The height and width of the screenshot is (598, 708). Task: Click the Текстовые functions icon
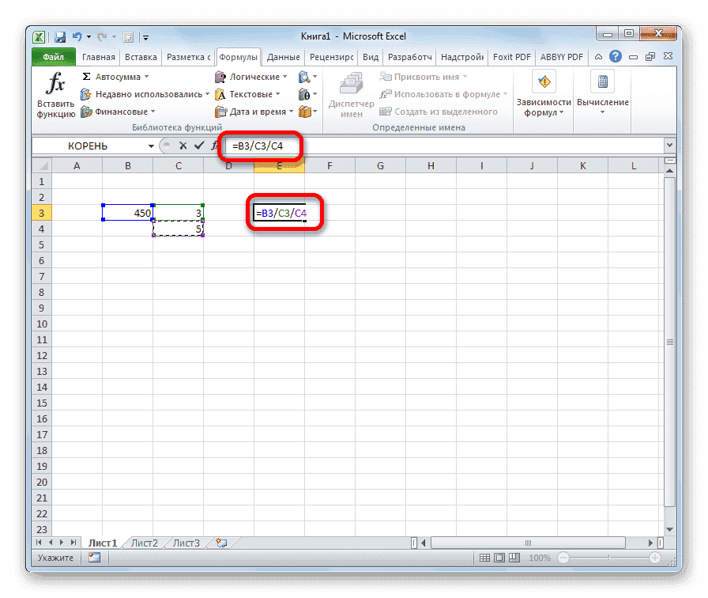(x=220, y=93)
